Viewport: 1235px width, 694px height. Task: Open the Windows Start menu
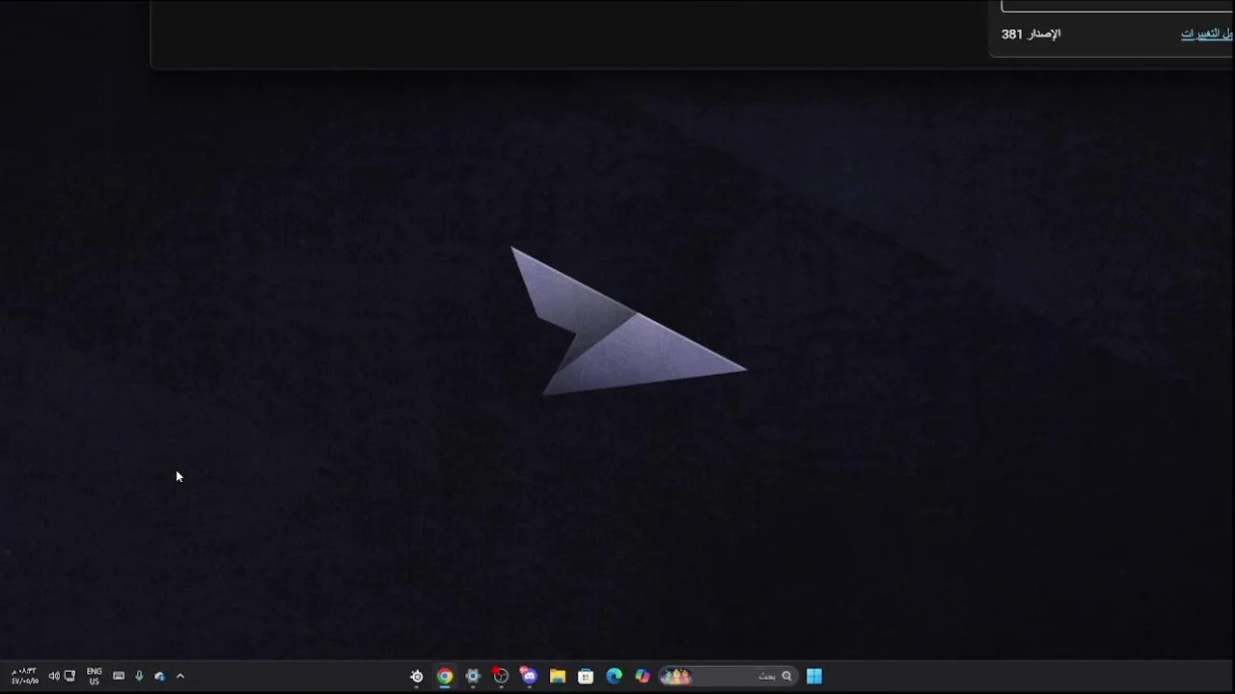tap(814, 676)
